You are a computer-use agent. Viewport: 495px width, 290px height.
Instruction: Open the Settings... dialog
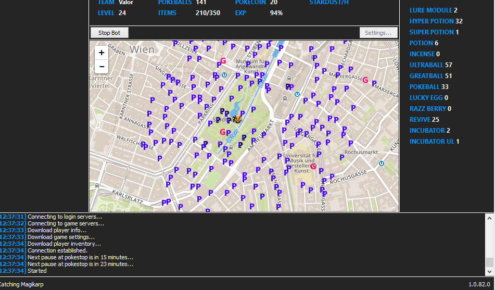[x=378, y=33]
